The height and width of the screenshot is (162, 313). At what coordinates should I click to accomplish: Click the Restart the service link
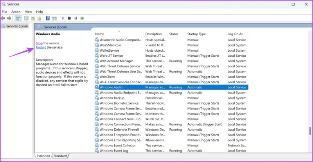click(41, 47)
